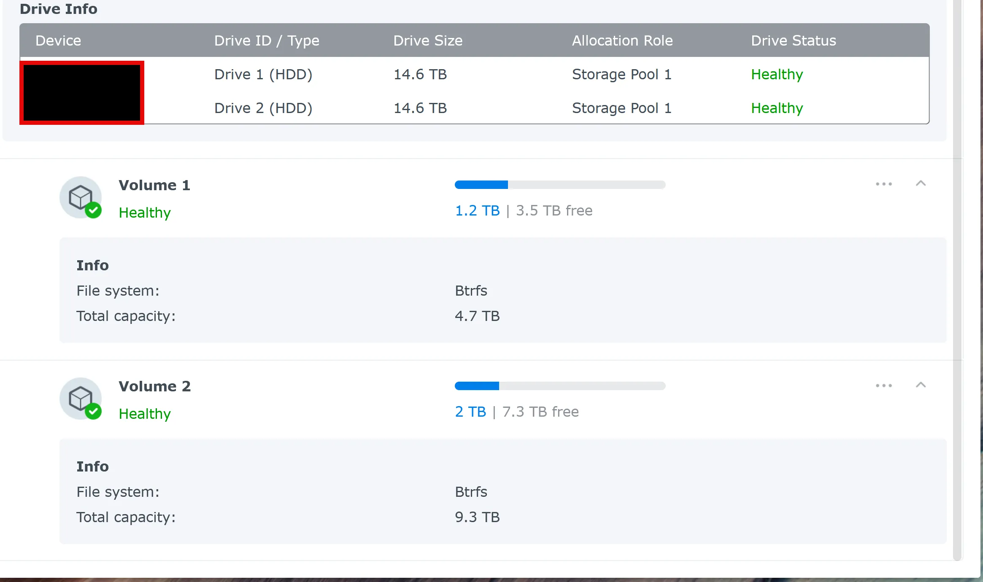Click Volume 1's usage progress bar
983x582 pixels.
click(560, 185)
